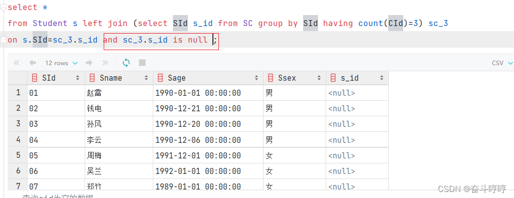This screenshot has height=198, width=514.
Task: Click the Sage column sort arrows
Action: [256, 78]
